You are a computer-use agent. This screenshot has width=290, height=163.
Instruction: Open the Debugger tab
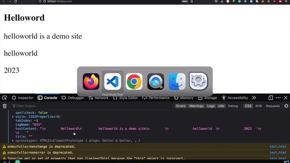(x=72, y=98)
